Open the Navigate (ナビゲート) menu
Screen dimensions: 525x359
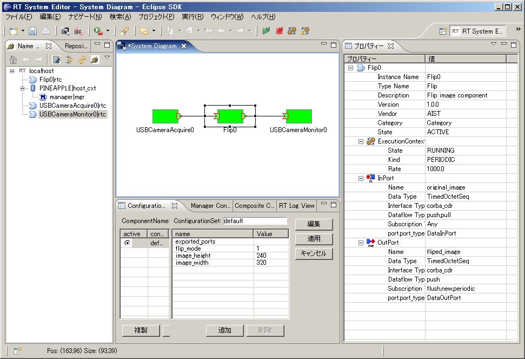85,17
